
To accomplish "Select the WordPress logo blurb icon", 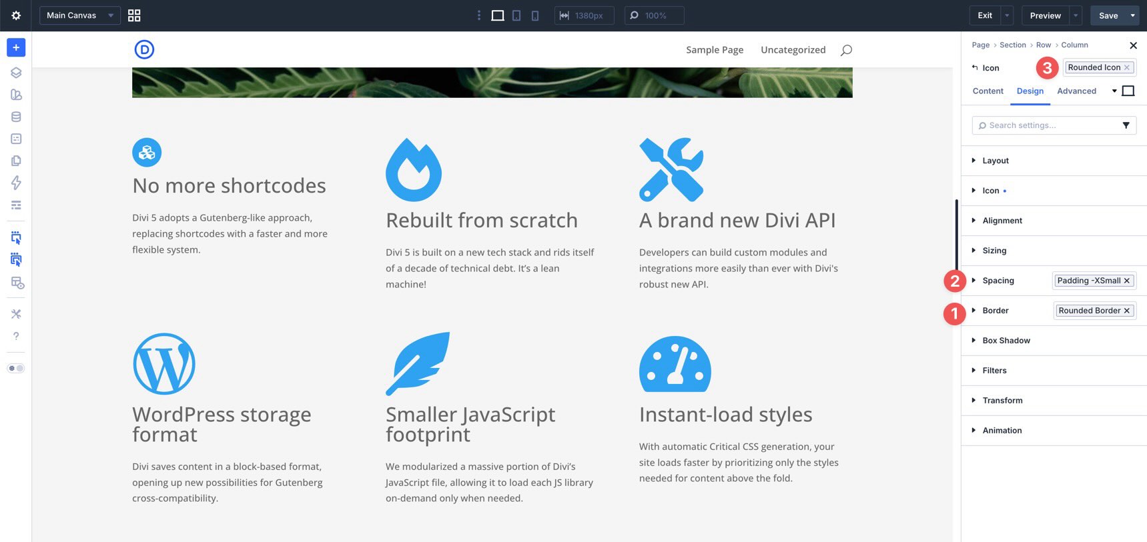I will pyautogui.click(x=164, y=364).
